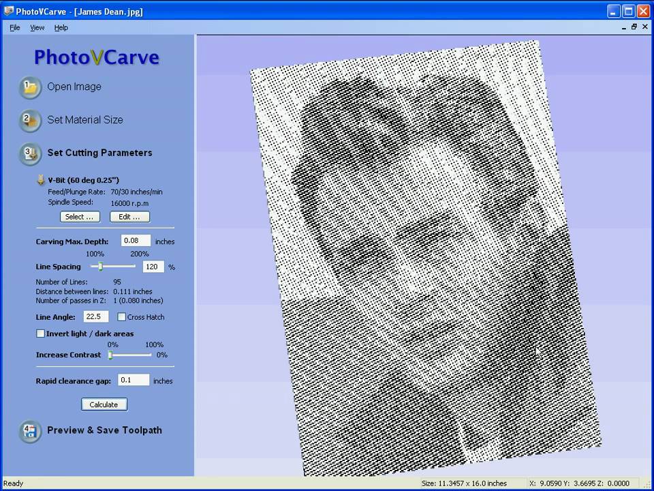Click the Open Image folder icon
This screenshot has width=654, height=491.
(30, 87)
